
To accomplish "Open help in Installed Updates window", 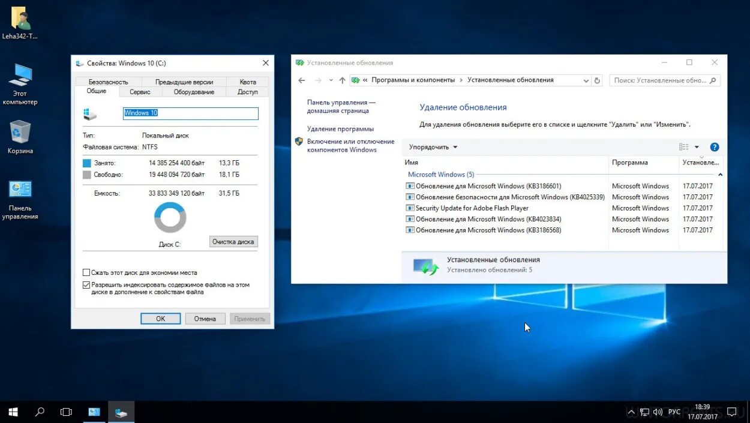I will coord(714,147).
